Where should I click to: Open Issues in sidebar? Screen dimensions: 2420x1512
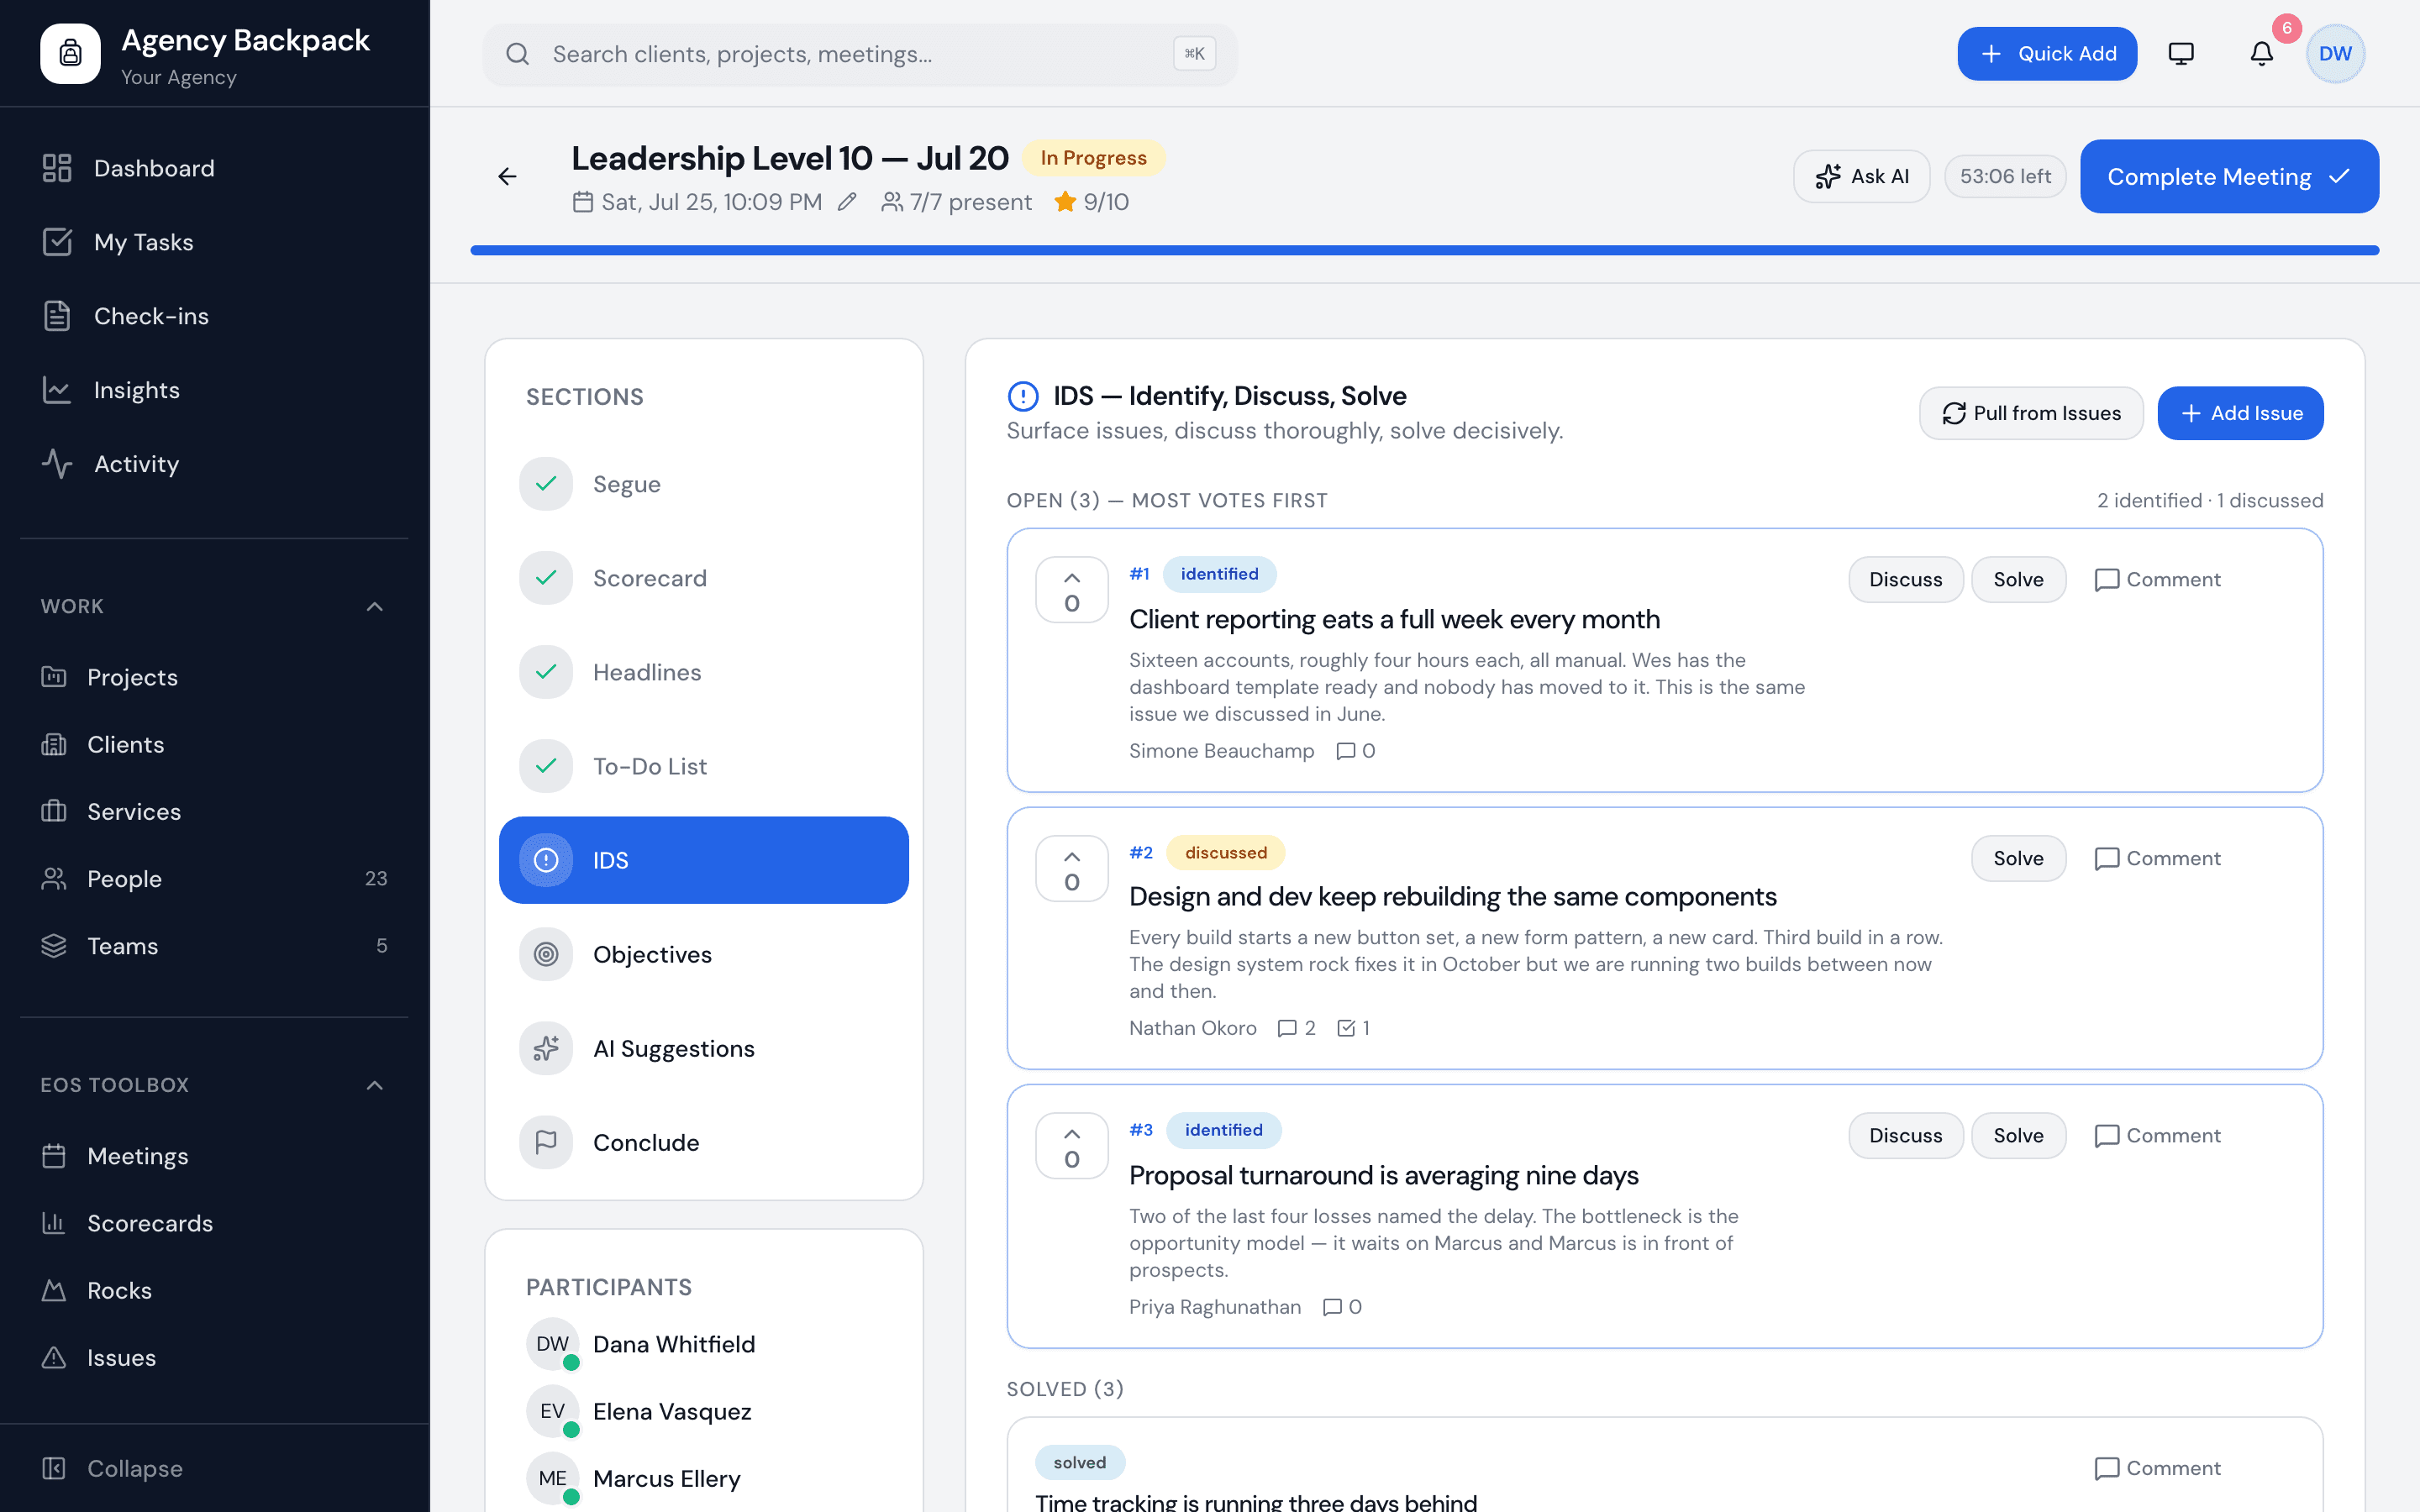214,1357
